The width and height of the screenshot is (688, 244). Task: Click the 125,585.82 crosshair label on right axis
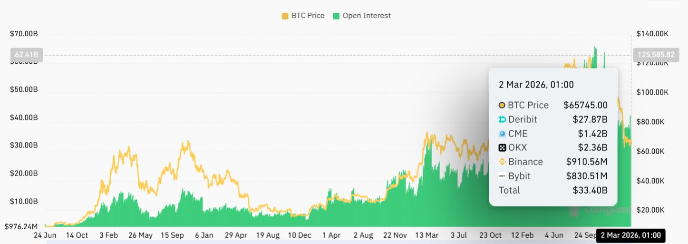[654, 55]
